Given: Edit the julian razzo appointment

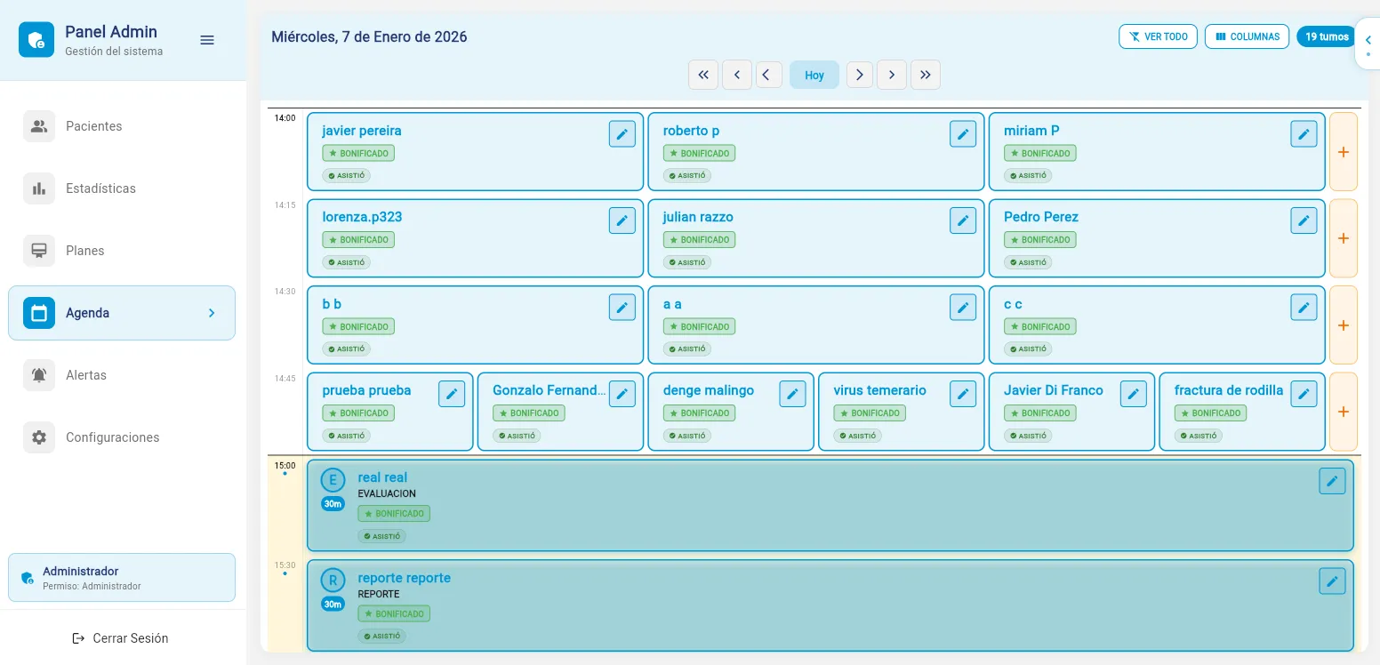Looking at the screenshot, I should [x=963, y=220].
